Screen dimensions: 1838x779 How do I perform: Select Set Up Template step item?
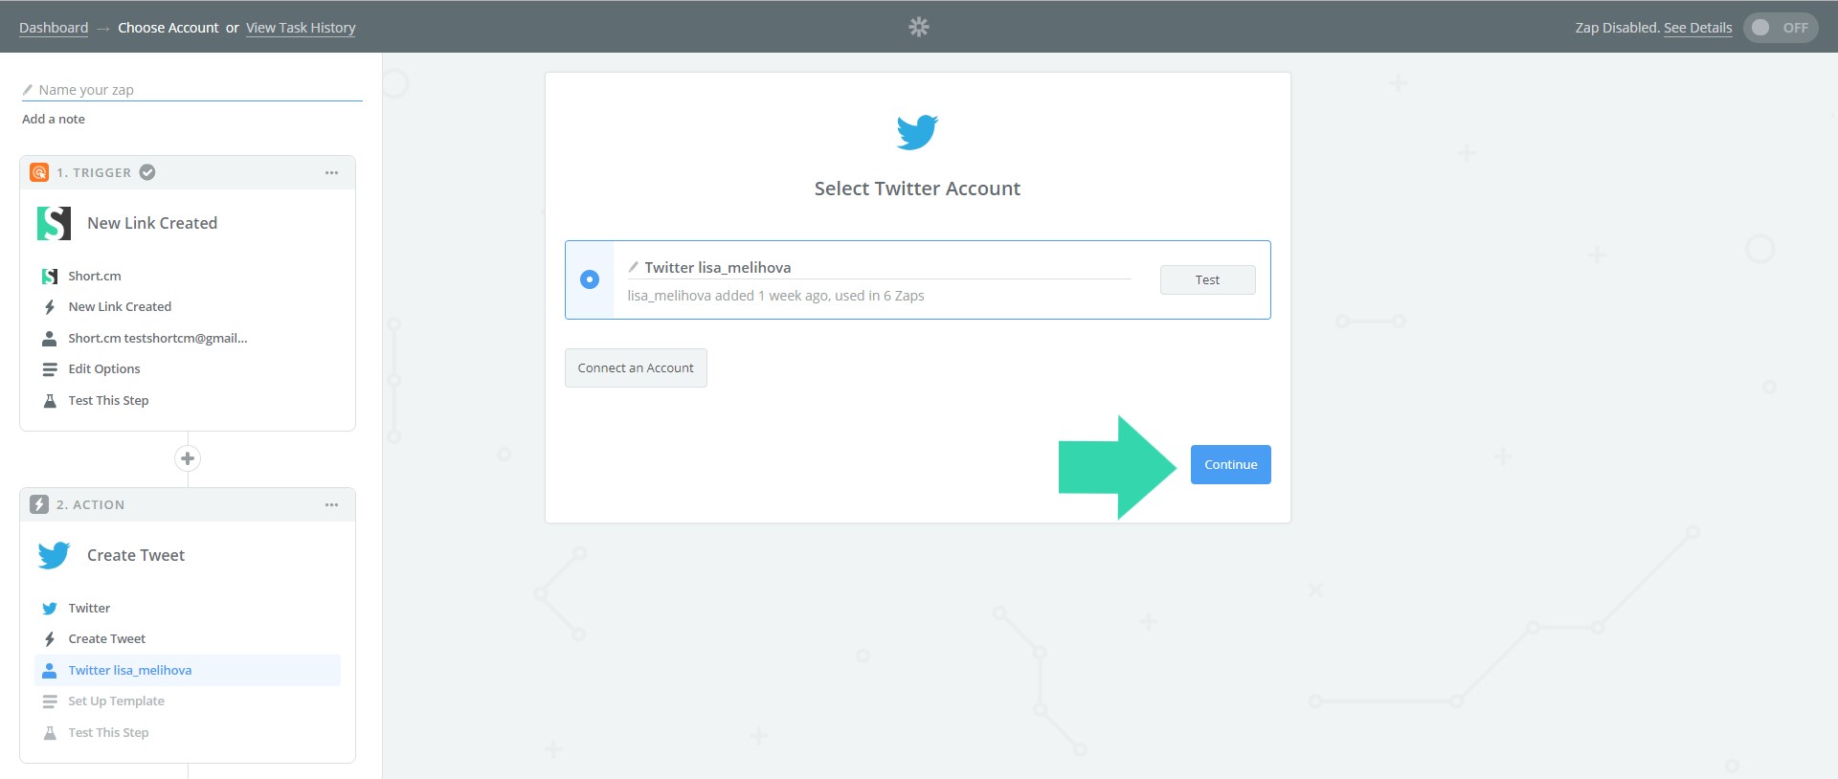pos(116,701)
